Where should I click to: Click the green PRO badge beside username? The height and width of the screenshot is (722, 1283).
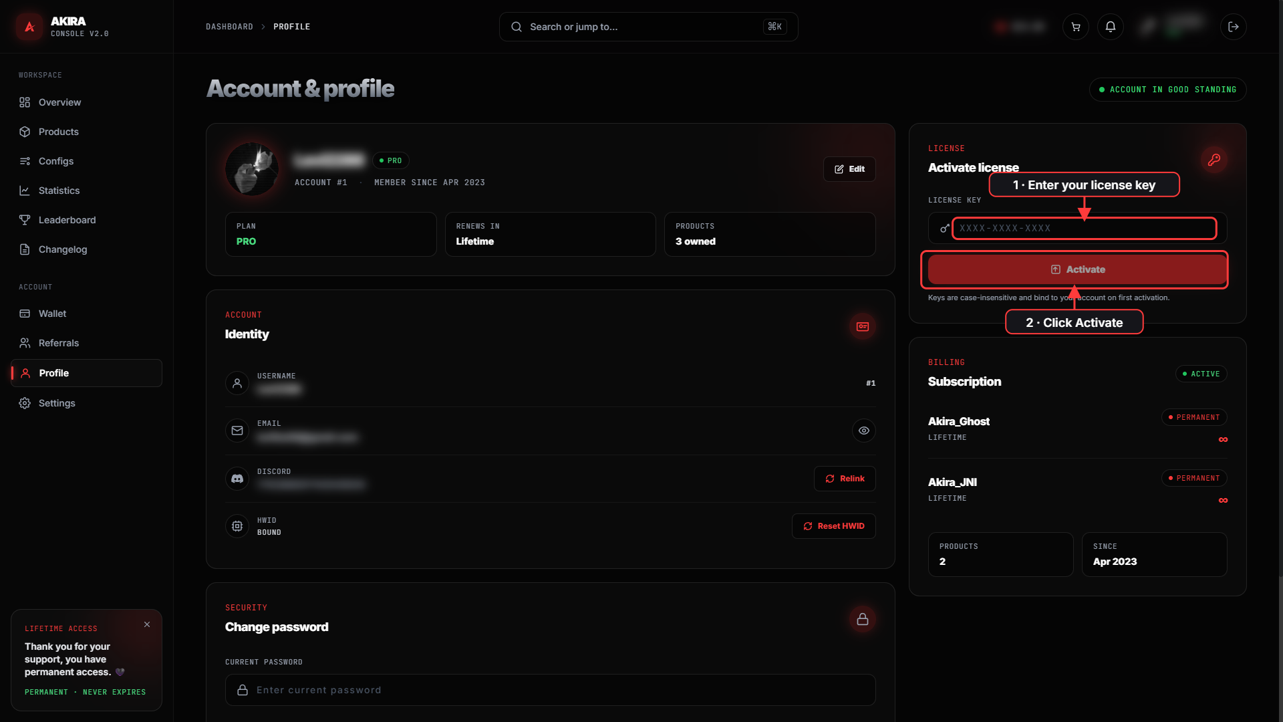tap(390, 160)
